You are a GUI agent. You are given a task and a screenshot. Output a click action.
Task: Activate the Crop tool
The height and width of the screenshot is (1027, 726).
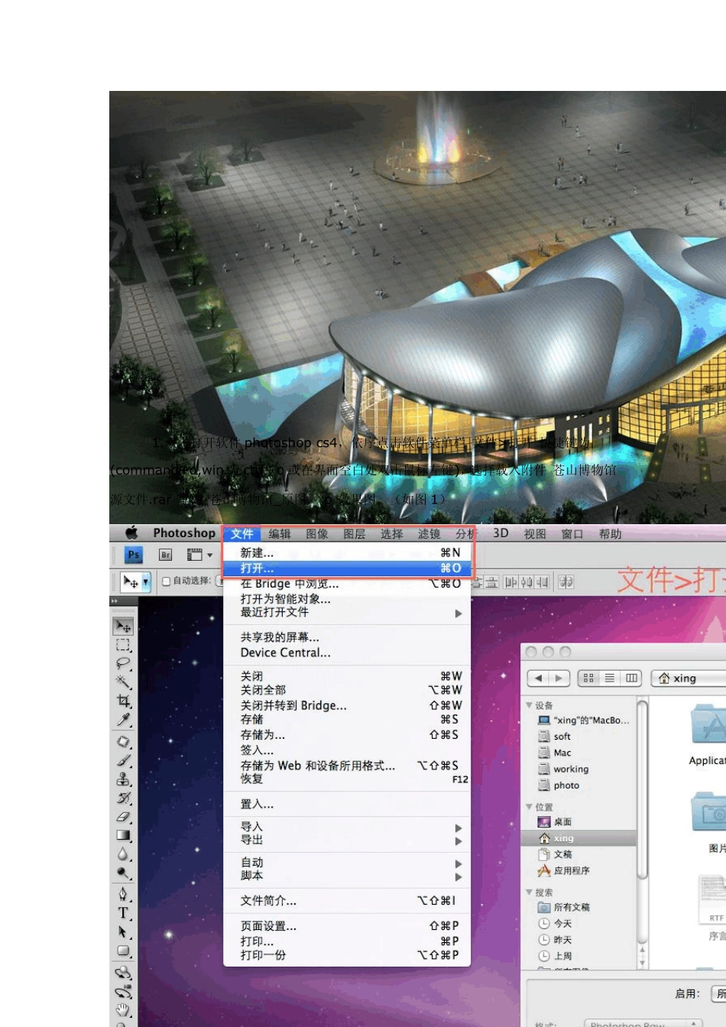click(x=123, y=701)
